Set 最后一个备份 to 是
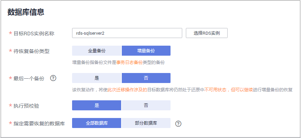 [x=97, y=78]
